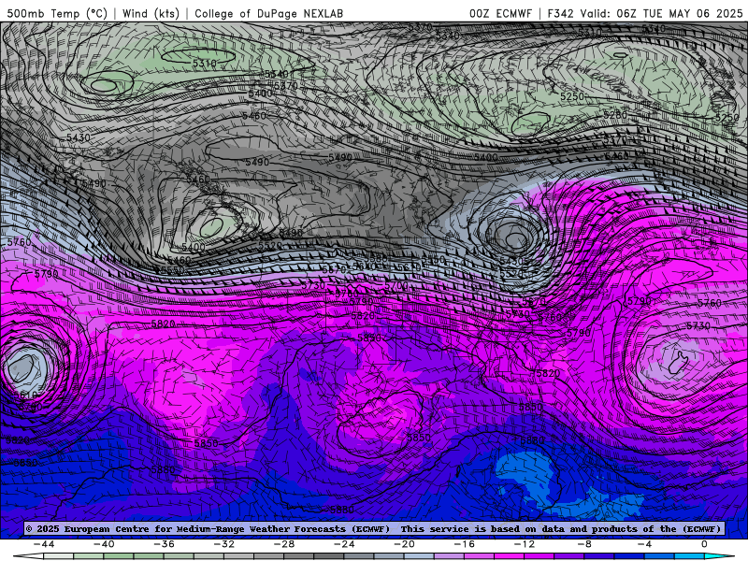This screenshot has height=561, width=748.
Task: Click the ECMWF copyright notice banner
Action: click(x=373, y=528)
